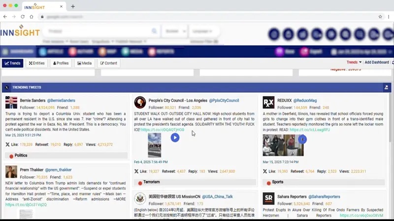Click Bernie Sanders follower count 14,924,095

[x=45, y=108]
